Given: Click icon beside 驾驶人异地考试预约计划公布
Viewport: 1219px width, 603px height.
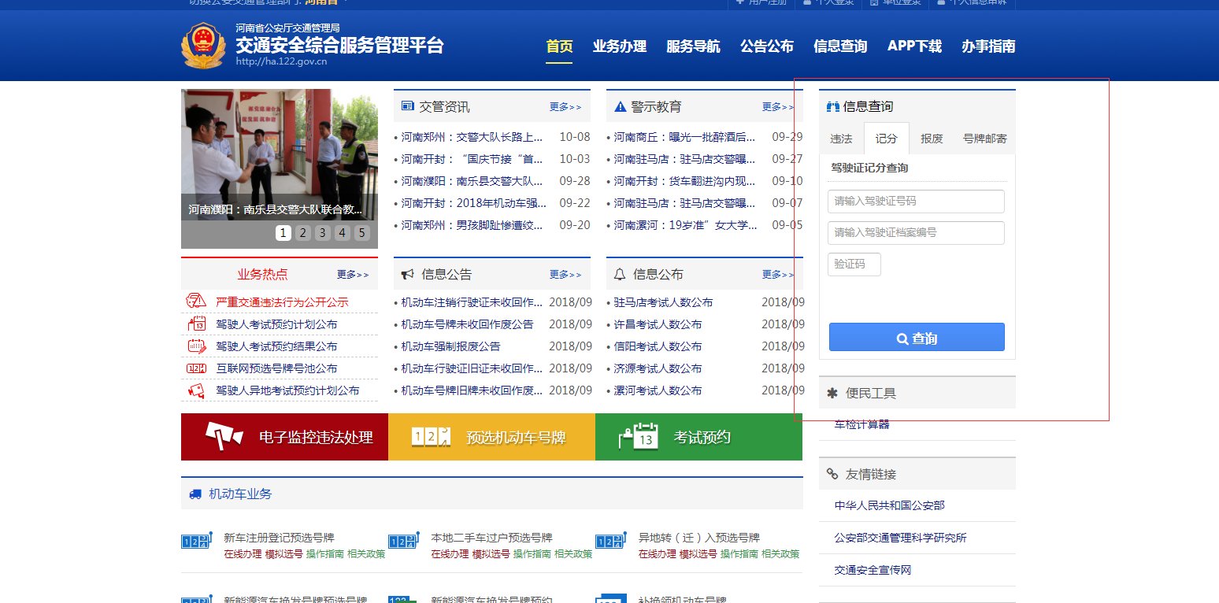Looking at the screenshot, I should coord(196,390).
